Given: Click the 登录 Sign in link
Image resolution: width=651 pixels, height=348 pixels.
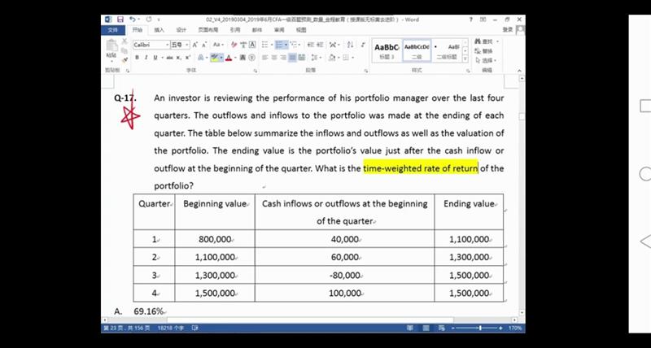Looking at the screenshot, I should (x=507, y=29).
